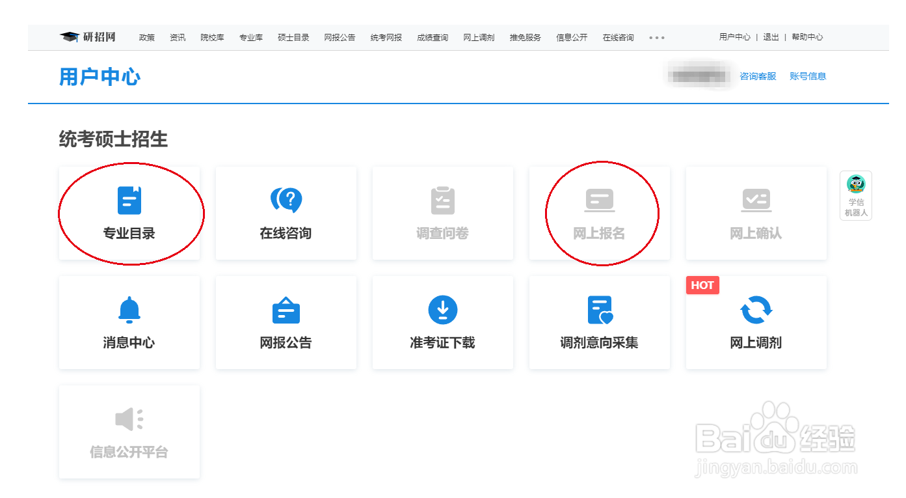Image resolution: width=906 pixels, height=498 pixels.
Task: Click the 网上确认 card icon
Action: point(756,201)
